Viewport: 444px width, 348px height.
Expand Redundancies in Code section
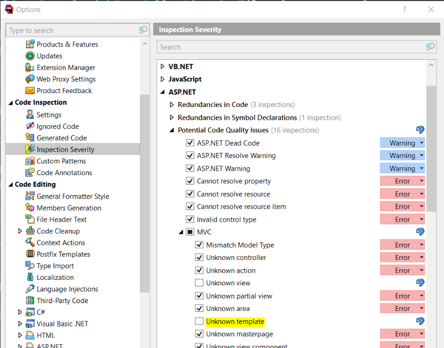click(x=171, y=105)
